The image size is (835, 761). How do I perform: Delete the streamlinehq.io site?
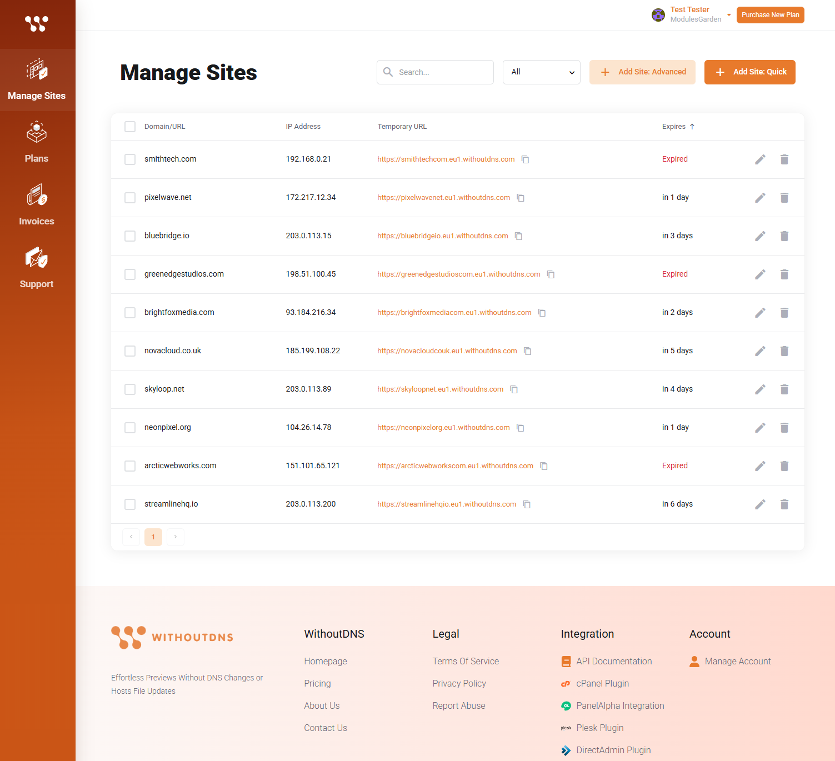pos(784,504)
